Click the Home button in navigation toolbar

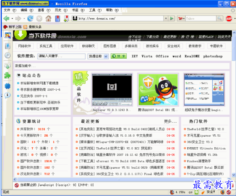[x=48, y=18]
